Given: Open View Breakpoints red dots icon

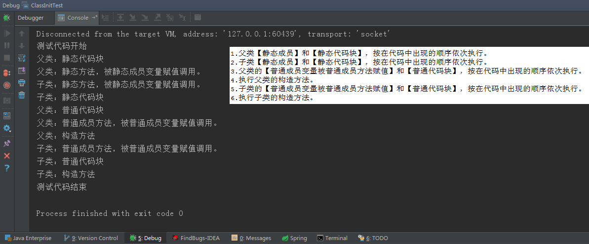Looking at the screenshot, I should point(7,73).
